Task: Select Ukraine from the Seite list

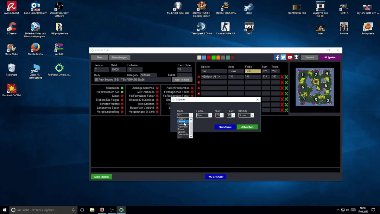Action: pos(182,121)
